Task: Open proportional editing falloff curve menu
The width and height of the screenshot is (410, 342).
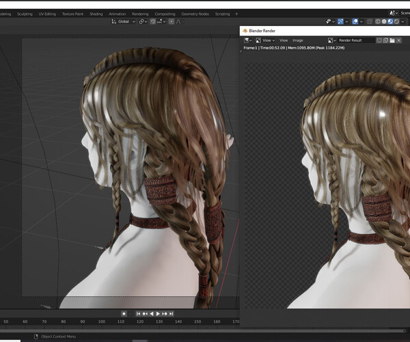Action: coord(178,21)
